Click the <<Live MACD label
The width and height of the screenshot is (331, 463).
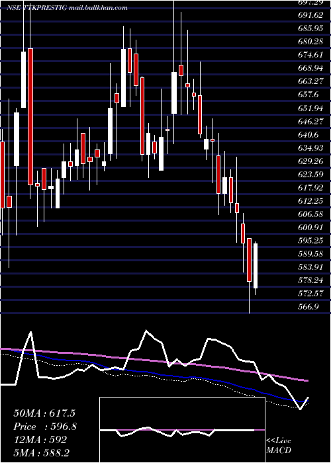click(x=279, y=446)
